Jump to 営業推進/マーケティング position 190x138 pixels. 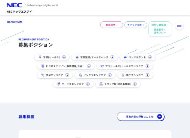click(94, 57)
